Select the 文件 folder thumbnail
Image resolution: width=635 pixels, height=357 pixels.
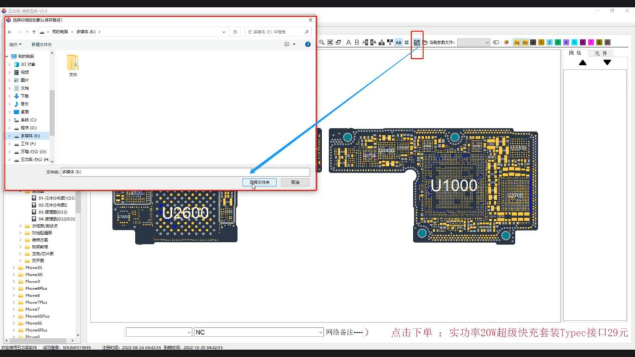tap(73, 65)
